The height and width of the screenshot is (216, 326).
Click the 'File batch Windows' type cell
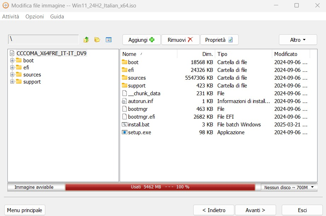tap(239, 125)
